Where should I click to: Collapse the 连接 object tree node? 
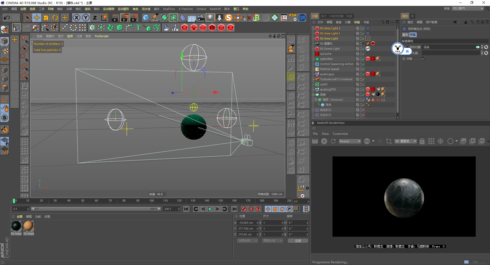click(313, 95)
